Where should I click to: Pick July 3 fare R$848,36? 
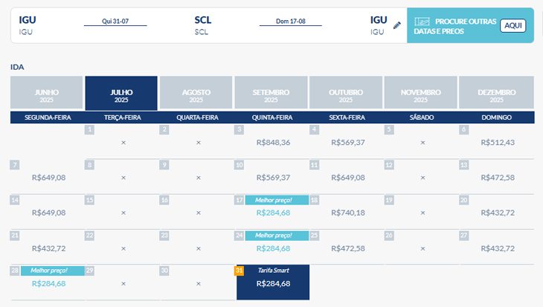pyautogui.click(x=273, y=142)
